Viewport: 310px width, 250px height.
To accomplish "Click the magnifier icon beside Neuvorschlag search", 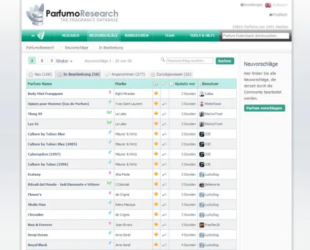I will point(162,60).
